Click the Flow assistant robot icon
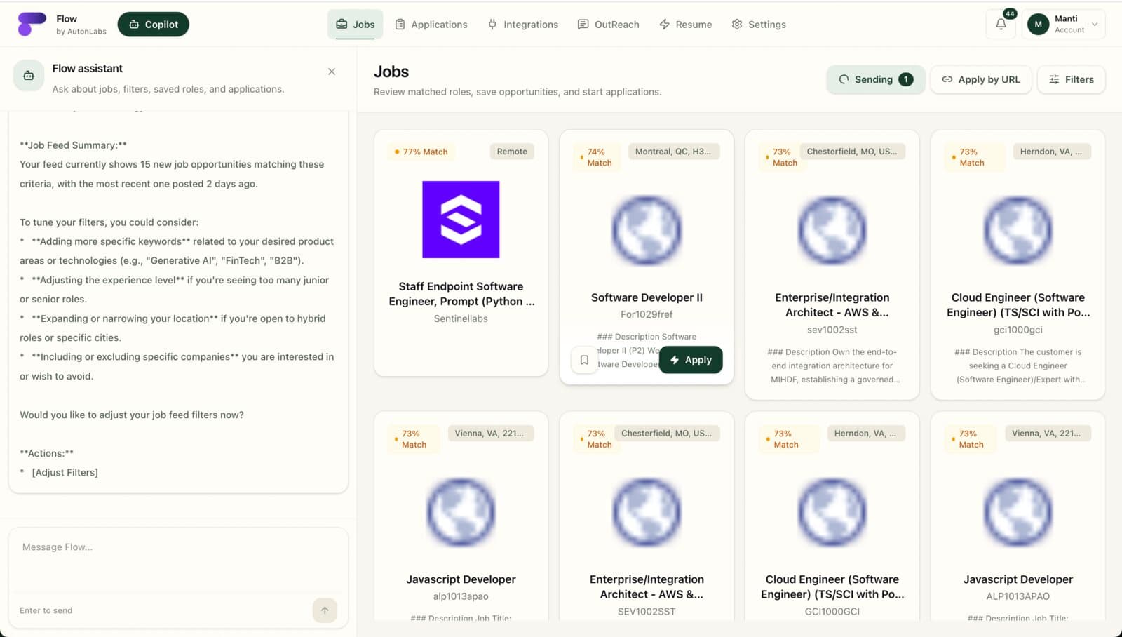The image size is (1122, 637). 29,75
